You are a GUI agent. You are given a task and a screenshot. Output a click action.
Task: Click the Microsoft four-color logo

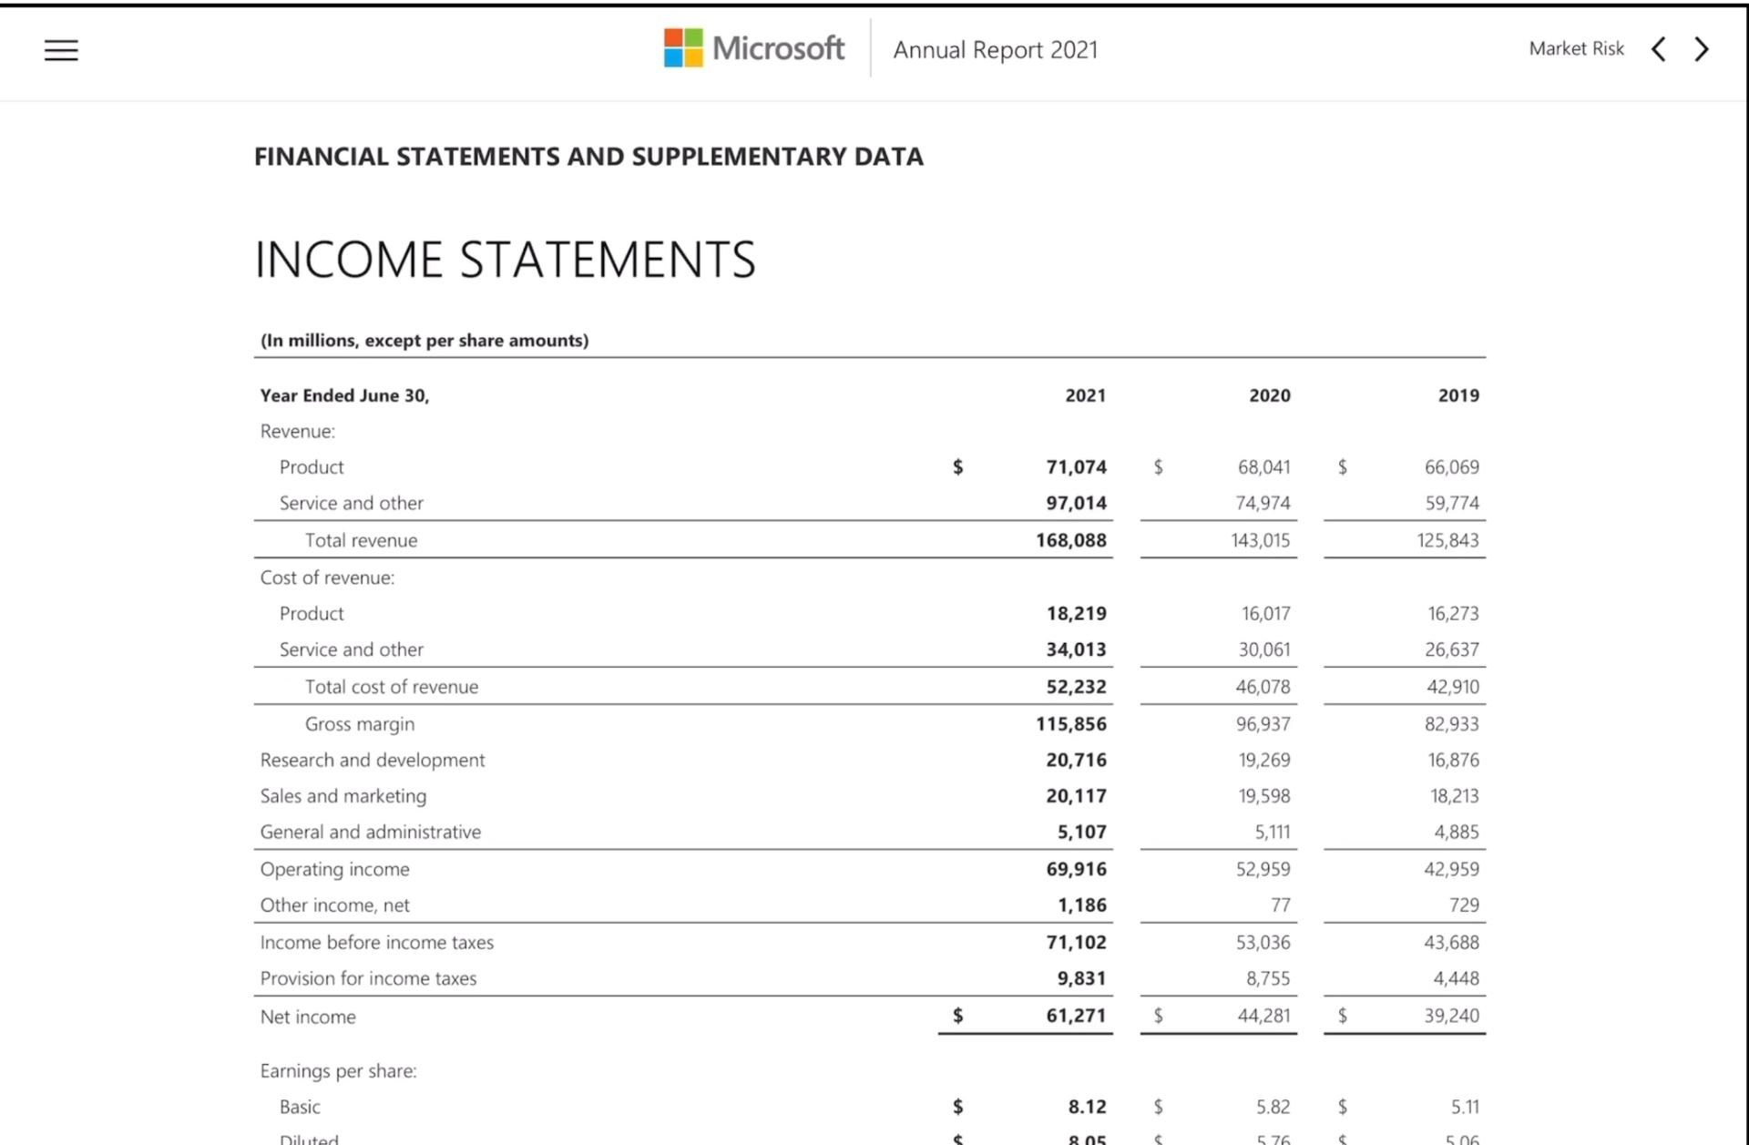pos(683,47)
